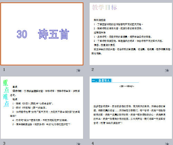Click the blue "一、新课导入" section banner
This screenshot has width=173, height=145.
(101, 80)
